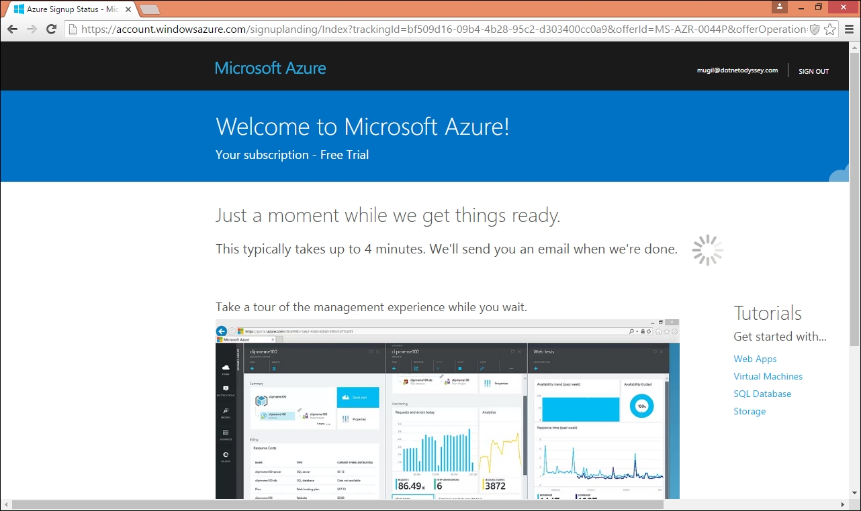Screen dimensions: 861x511
Task: Bookmark page with the star icon
Action: click(830, 29)
